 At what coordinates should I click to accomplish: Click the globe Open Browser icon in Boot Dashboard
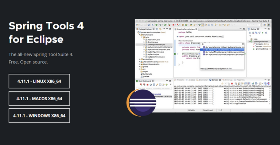pos(151,85)
